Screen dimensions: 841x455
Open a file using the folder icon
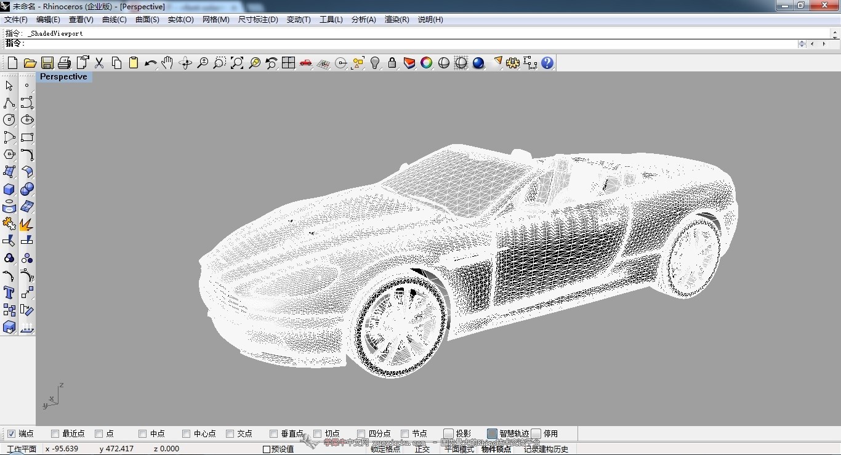pos(30,63)
